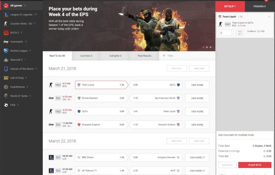Click Prev Day for March 22, 2018

coord(177,141)
